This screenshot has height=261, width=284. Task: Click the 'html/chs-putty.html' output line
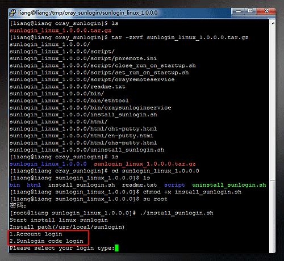[x=83, y=143]
